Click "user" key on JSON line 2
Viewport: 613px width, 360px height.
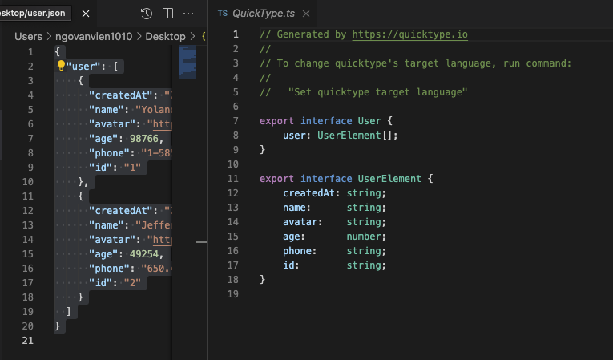point(83,67)
